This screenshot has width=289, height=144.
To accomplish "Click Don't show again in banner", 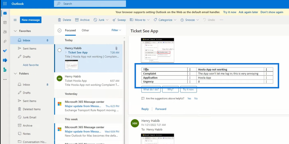I will coord(272,12).
